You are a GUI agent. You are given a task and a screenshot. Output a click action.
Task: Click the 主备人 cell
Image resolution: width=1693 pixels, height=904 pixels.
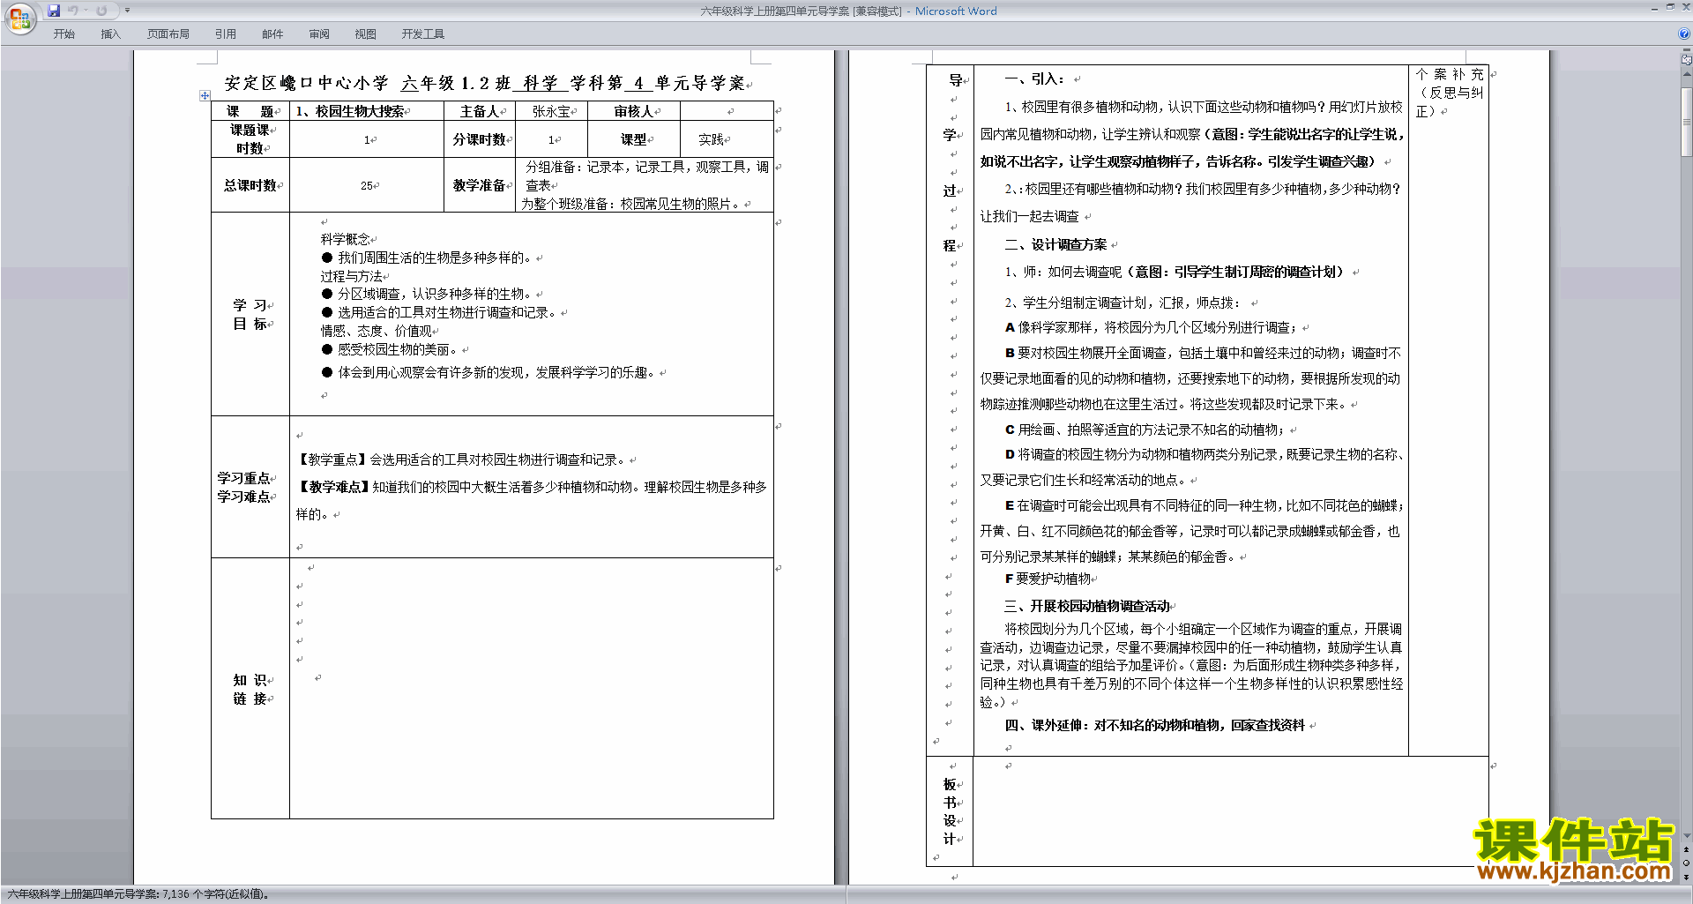tap(480, 111)
